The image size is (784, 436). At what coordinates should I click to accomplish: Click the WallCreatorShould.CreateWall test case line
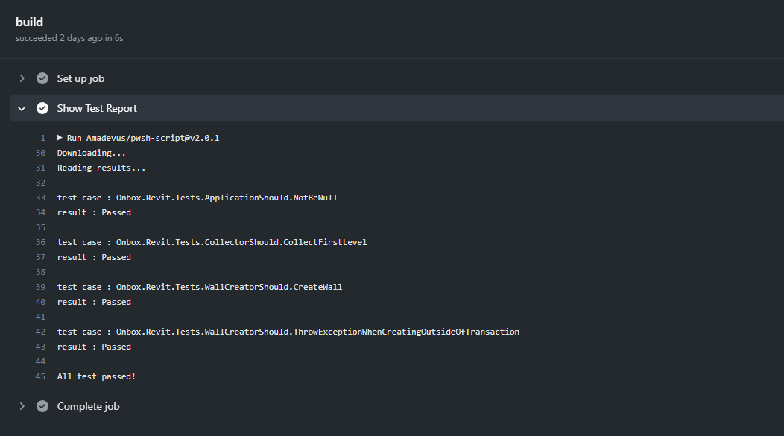coord(200,287)
